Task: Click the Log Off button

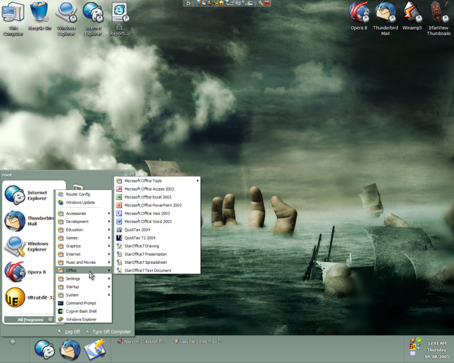Action: point(69,332)
